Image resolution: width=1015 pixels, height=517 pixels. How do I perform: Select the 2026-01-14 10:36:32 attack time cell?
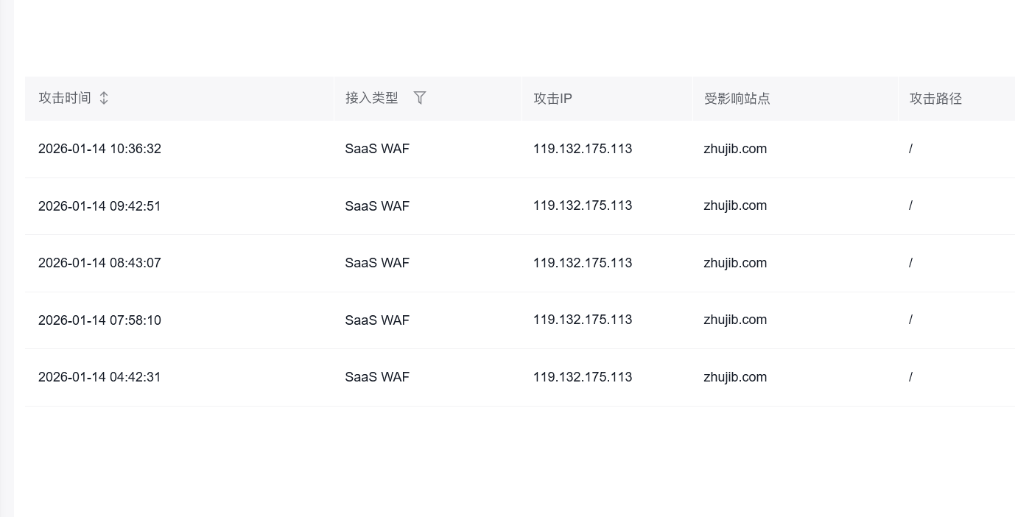pos(99,149)
